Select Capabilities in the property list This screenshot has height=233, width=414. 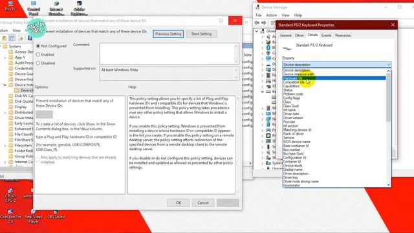point(334,86)
